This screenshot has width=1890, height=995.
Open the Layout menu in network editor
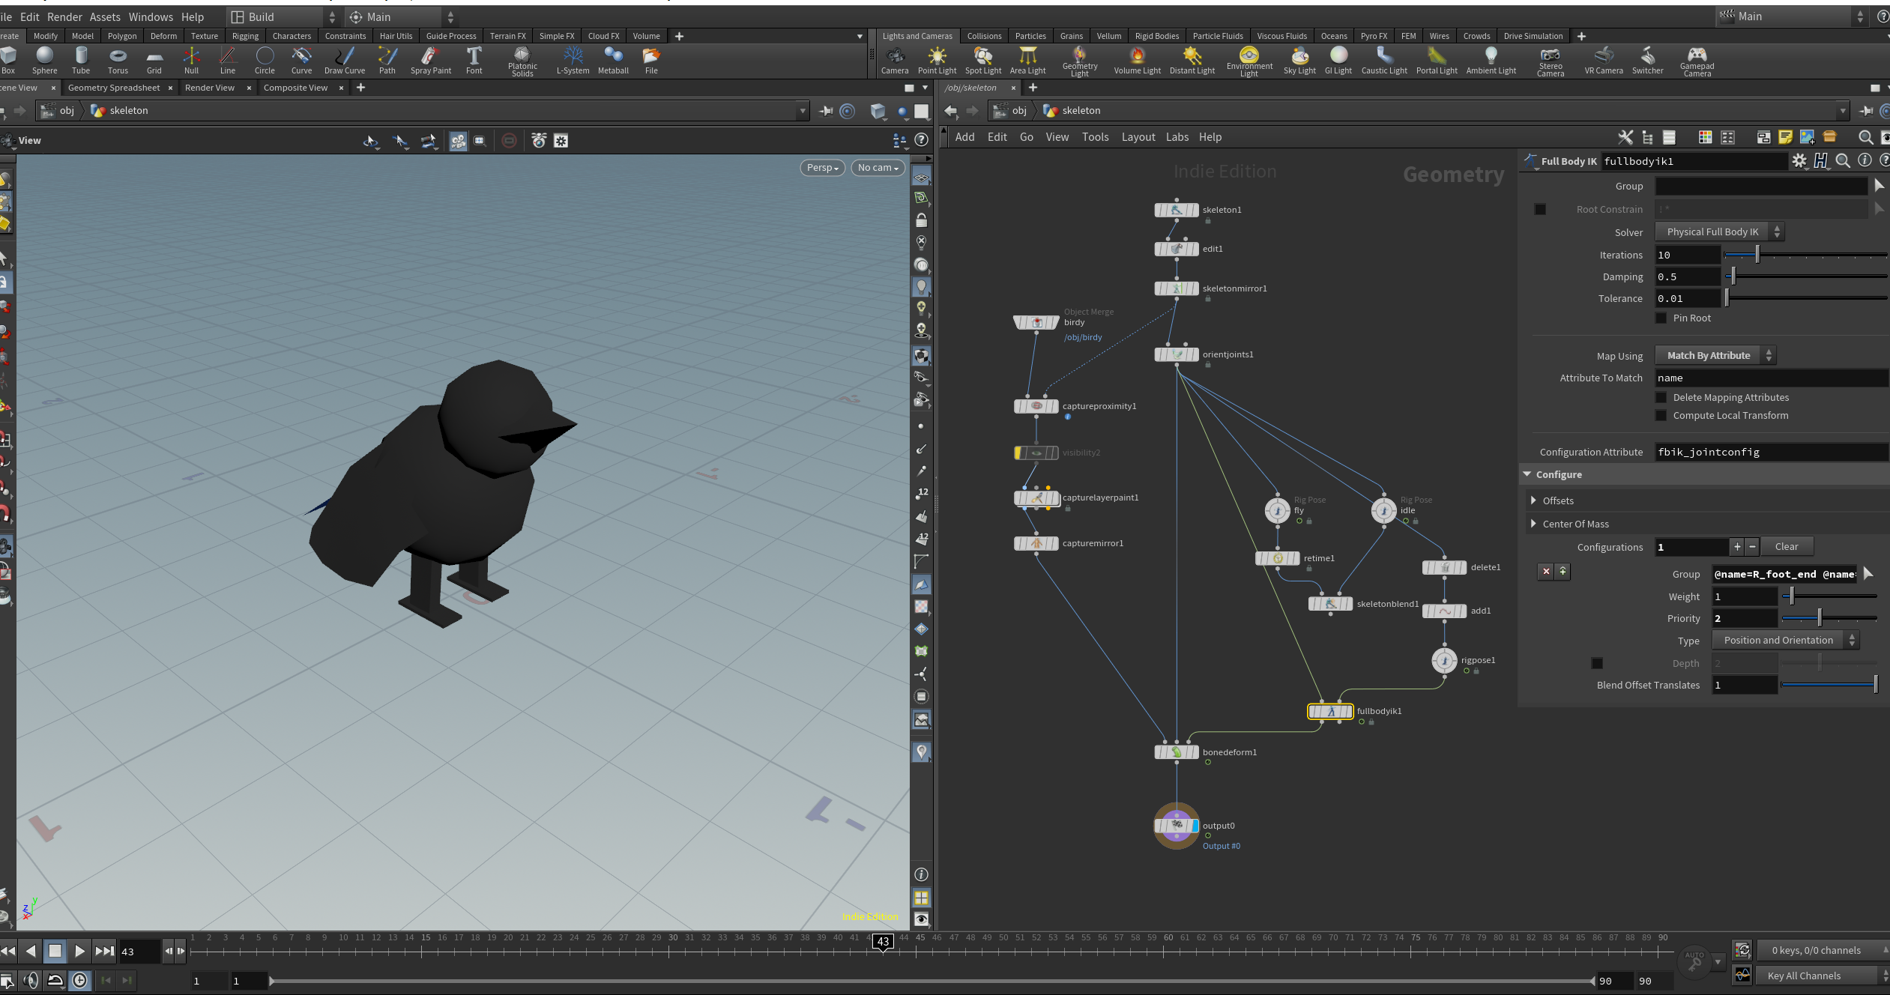(1138, 137)
